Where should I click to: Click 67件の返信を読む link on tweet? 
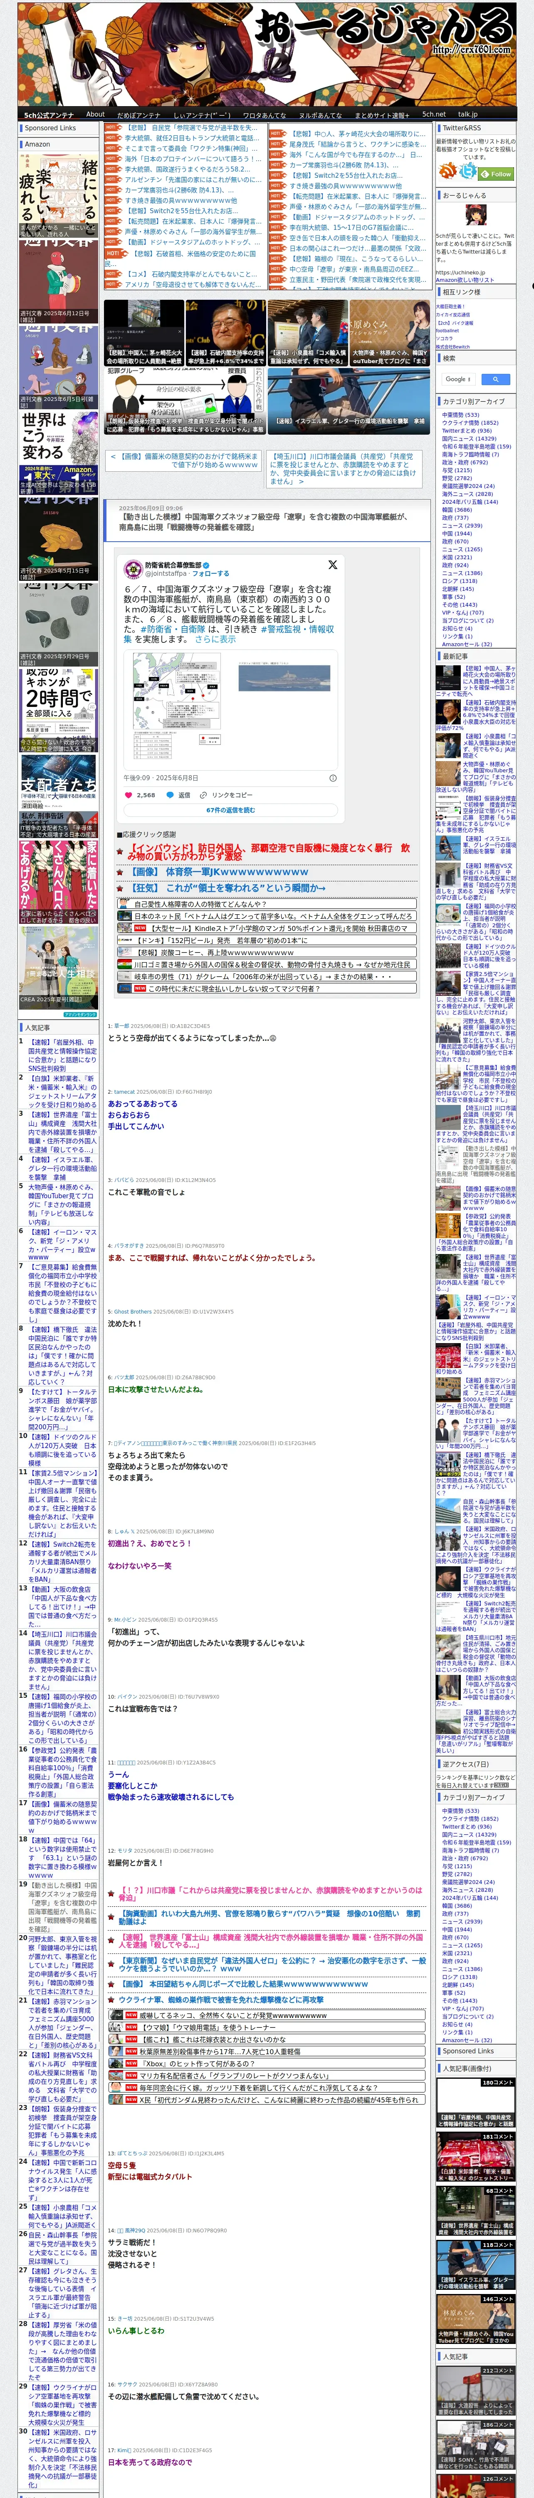point(231,810)
